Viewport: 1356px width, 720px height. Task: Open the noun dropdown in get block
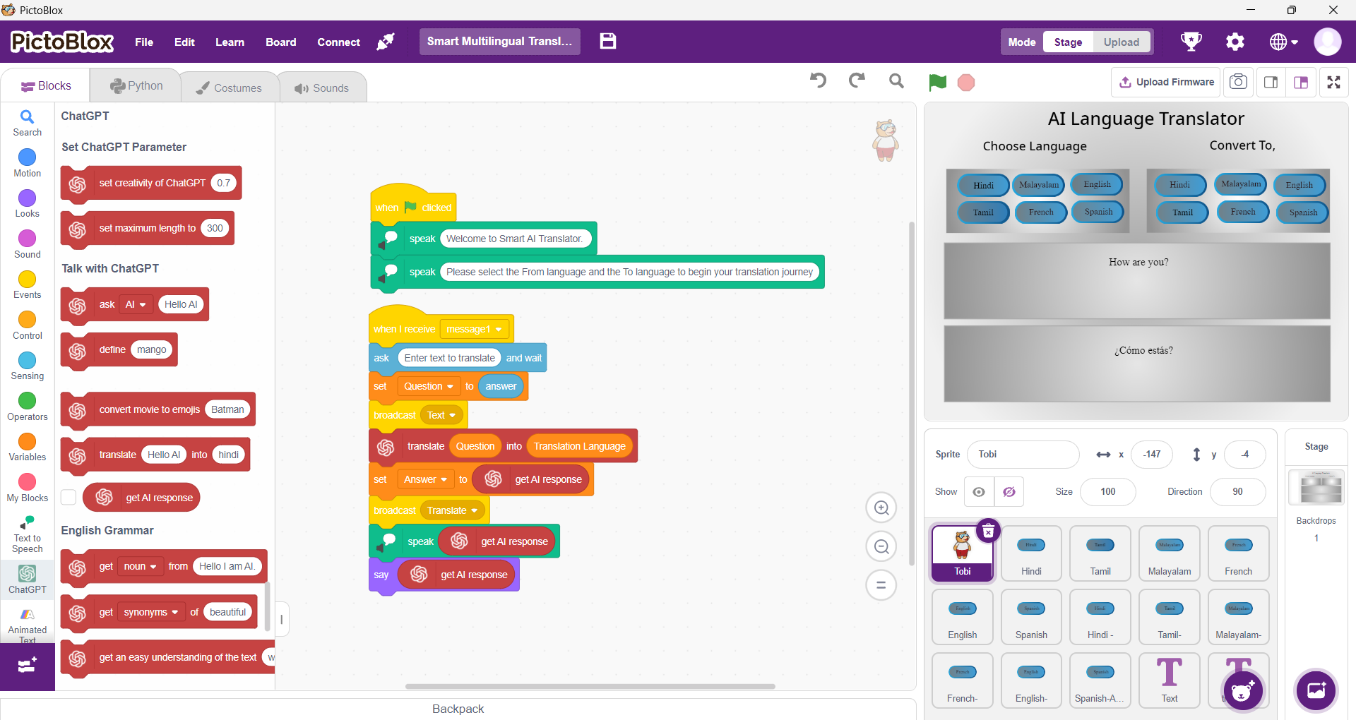140,566
